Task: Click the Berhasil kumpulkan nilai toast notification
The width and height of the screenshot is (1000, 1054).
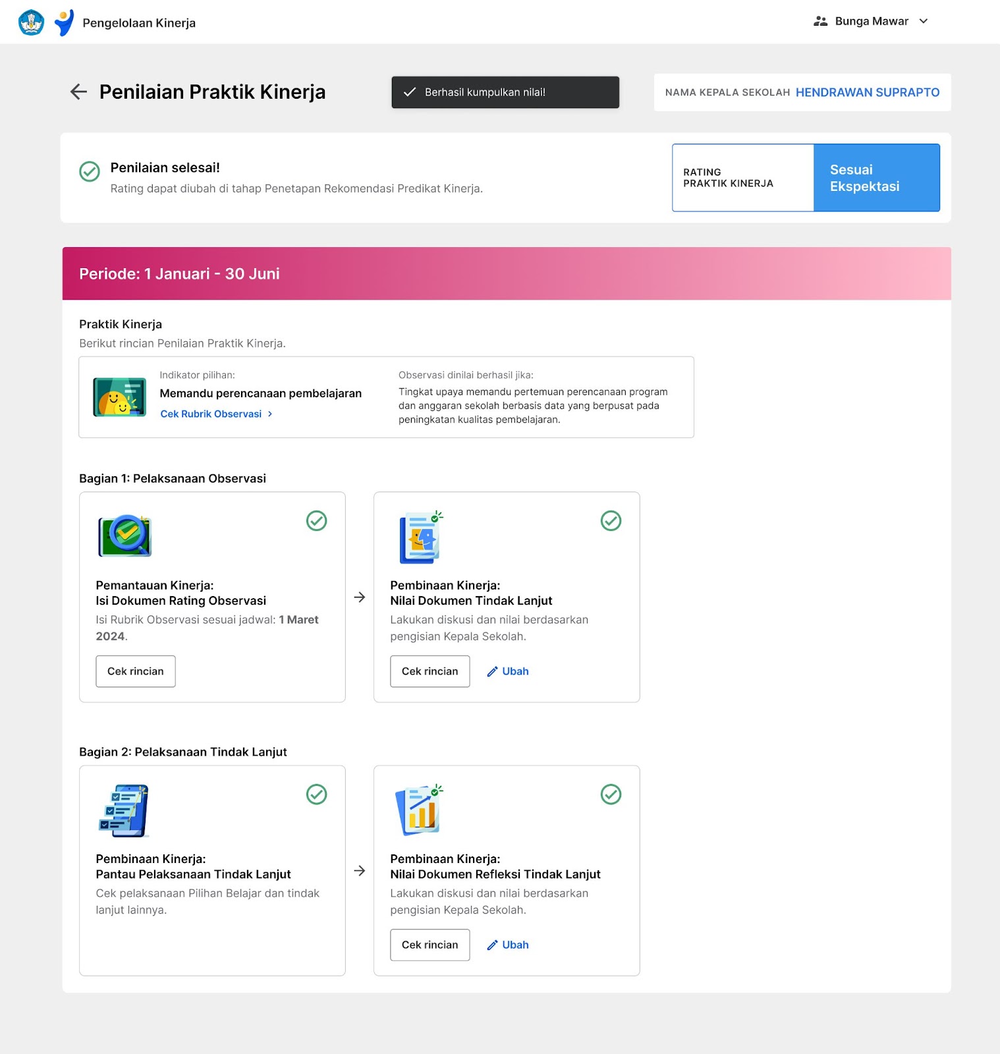Action: [x=505, y=92]
